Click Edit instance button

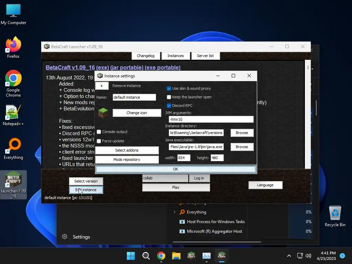pos(86,190)
